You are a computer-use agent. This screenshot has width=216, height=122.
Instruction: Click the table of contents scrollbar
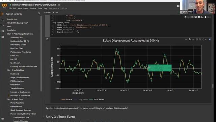tap(41, 54)
